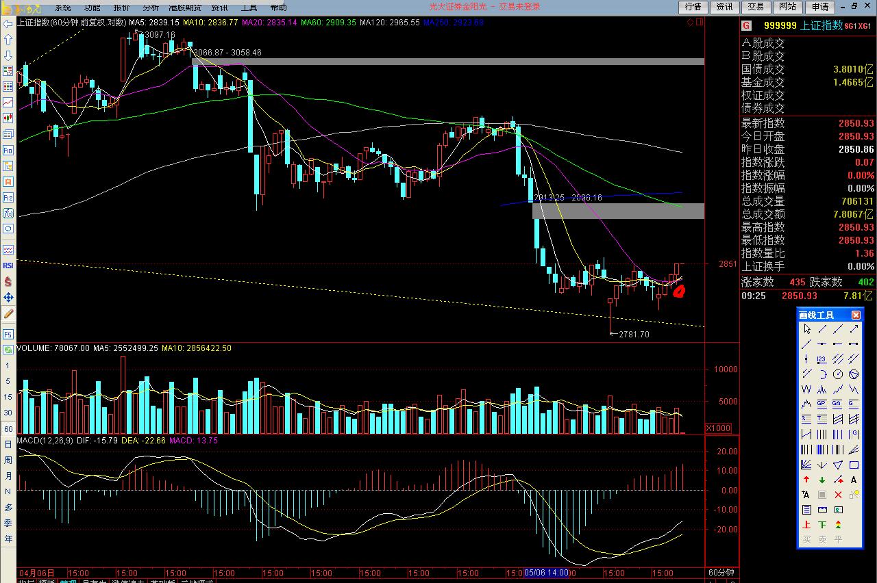This screenshot has width=877, height=583.
Task: Choose the rectangle tool in drawing tools palette
Action: click(854, 465)
